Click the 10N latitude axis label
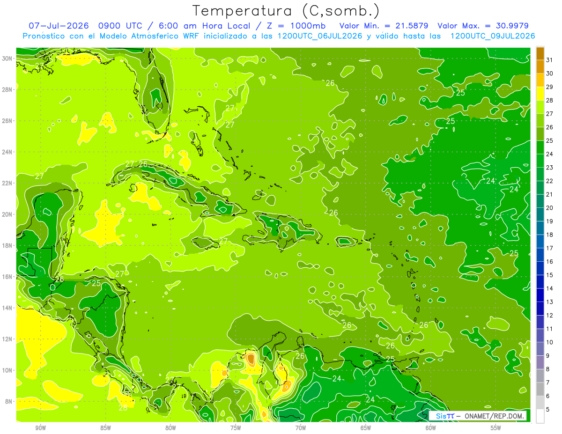 pos(8,370)
